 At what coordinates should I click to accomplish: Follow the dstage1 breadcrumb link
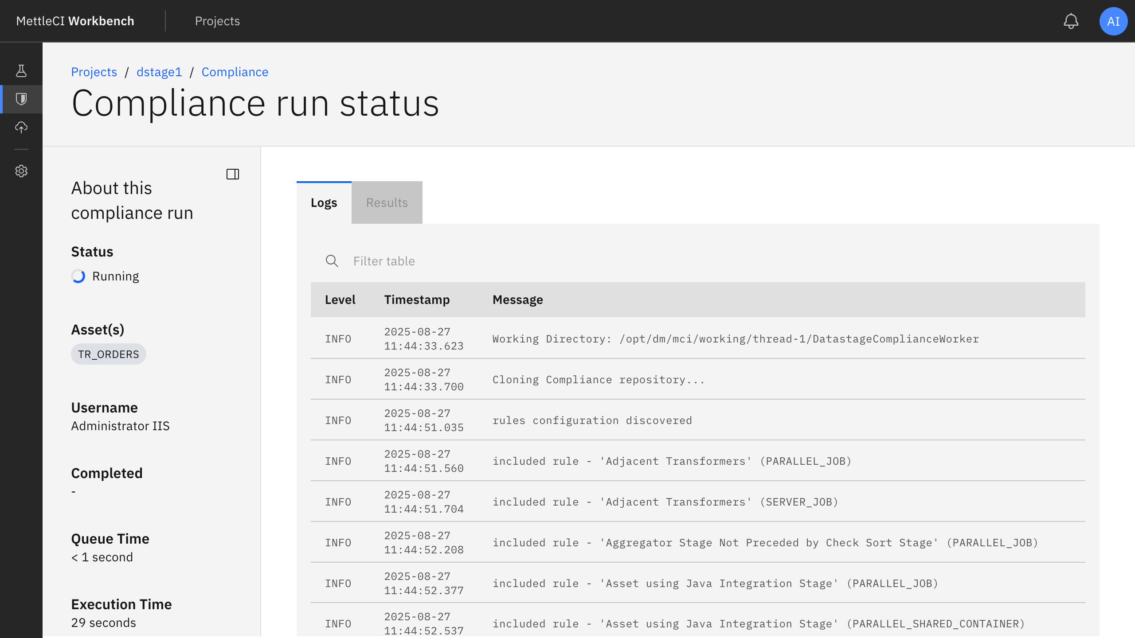[159, 72]
